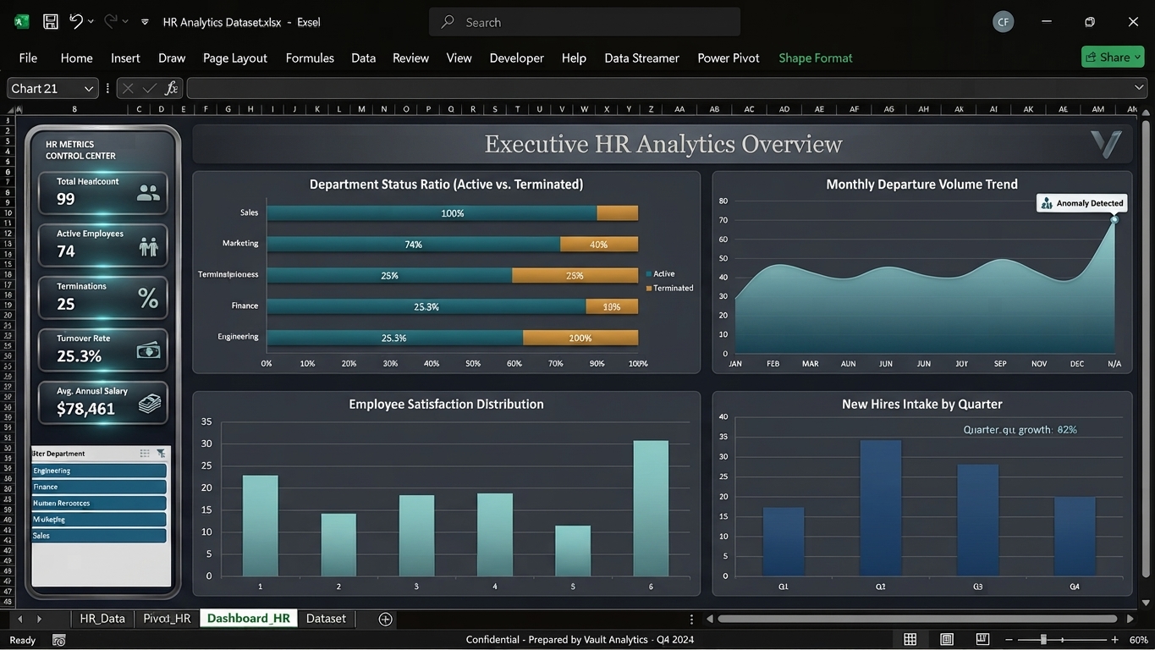This screenshot has width=1155, height=650.
Task: Click the zoom slider handle
Action: pos(1043,640)
